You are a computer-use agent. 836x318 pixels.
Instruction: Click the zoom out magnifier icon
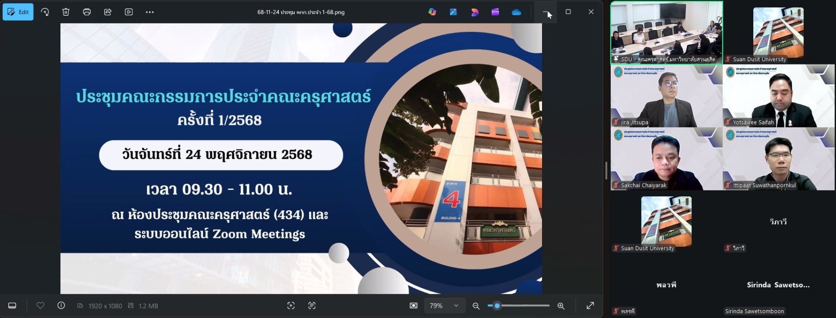point(476,306)
